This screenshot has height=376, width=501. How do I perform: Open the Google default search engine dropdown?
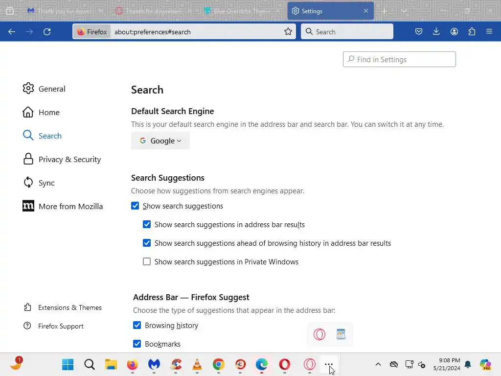coord(160,141)
